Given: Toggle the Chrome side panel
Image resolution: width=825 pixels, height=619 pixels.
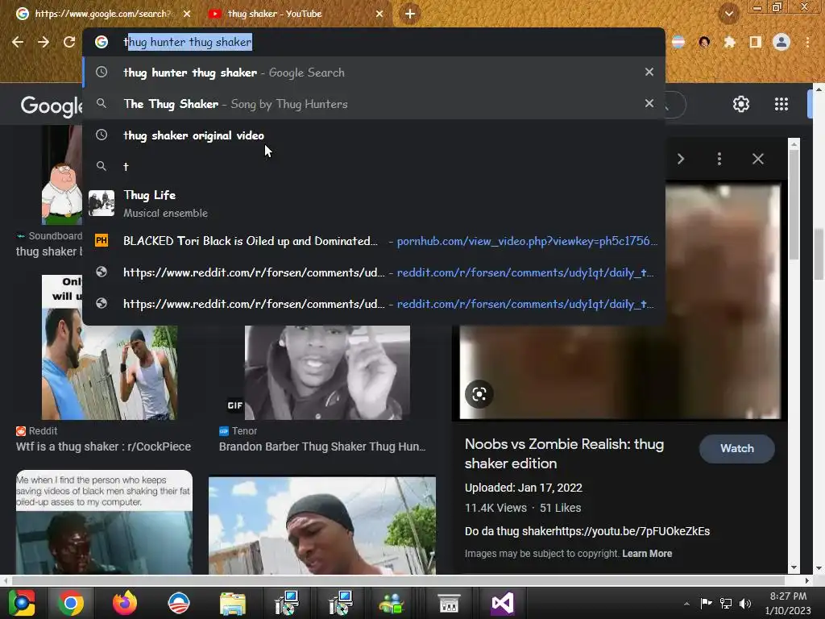Looking at the screenshot, I should (x=756, y=42).
